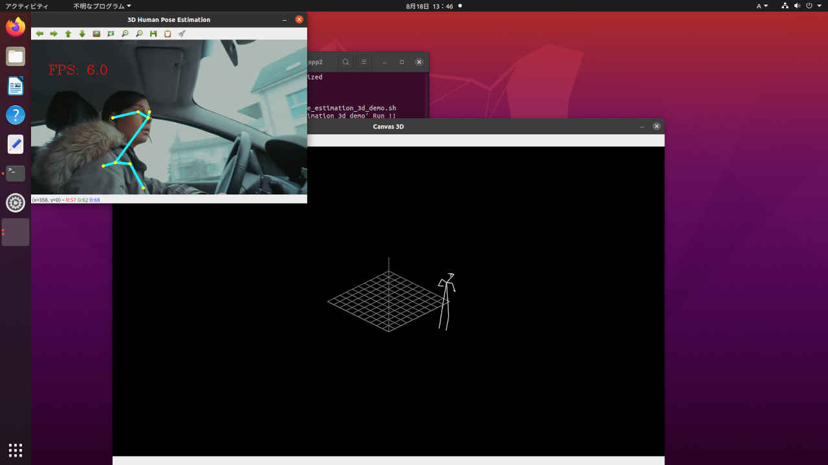Screen dimensions: 828x465
Task: Click the Save icon in the pose window toolbar
Action: pos(153,34)
